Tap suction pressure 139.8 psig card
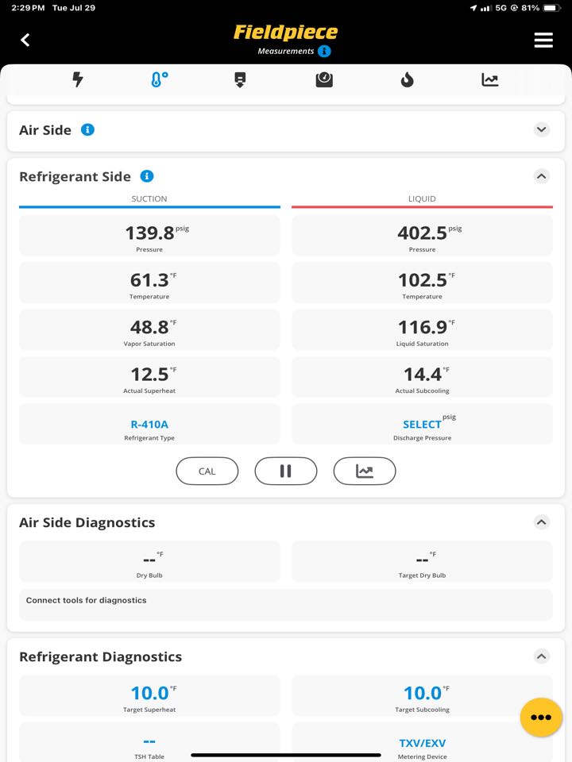 (x=149, y=236)
